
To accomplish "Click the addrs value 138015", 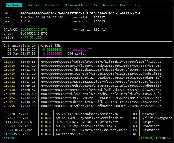I will tap(99, 21).
